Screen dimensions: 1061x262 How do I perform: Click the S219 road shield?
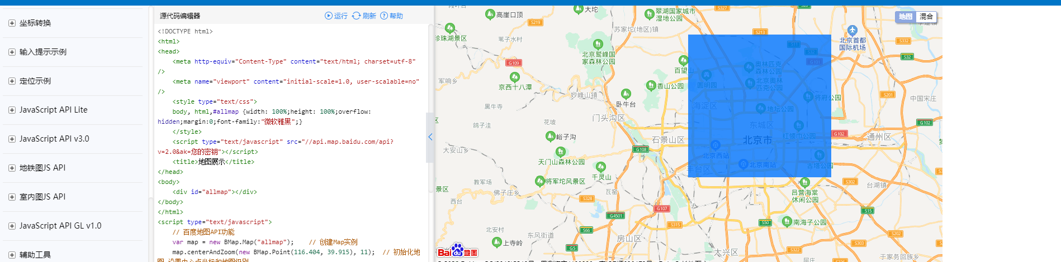536,22
